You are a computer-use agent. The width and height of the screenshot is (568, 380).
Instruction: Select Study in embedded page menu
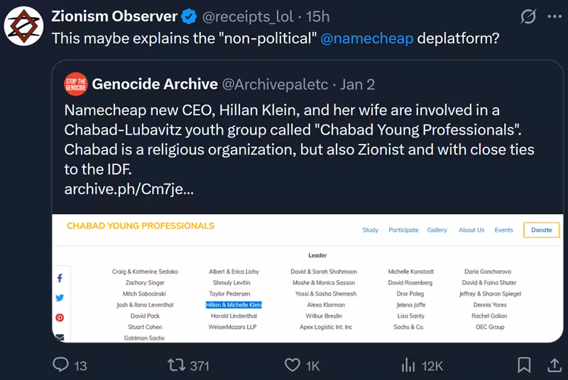pyautogui.click(x=370, y=230)
